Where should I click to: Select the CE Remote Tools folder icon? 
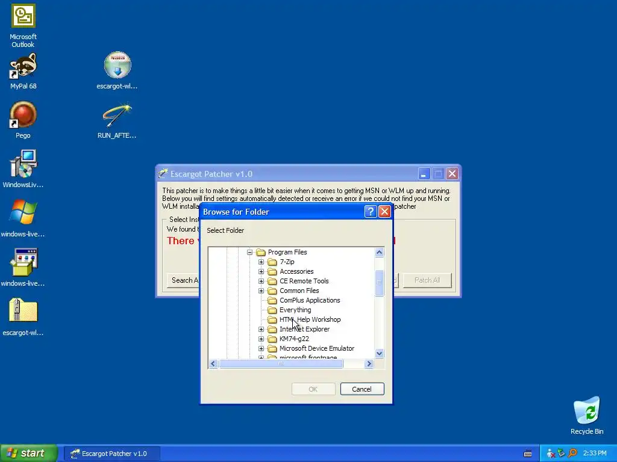click(272, 282)
